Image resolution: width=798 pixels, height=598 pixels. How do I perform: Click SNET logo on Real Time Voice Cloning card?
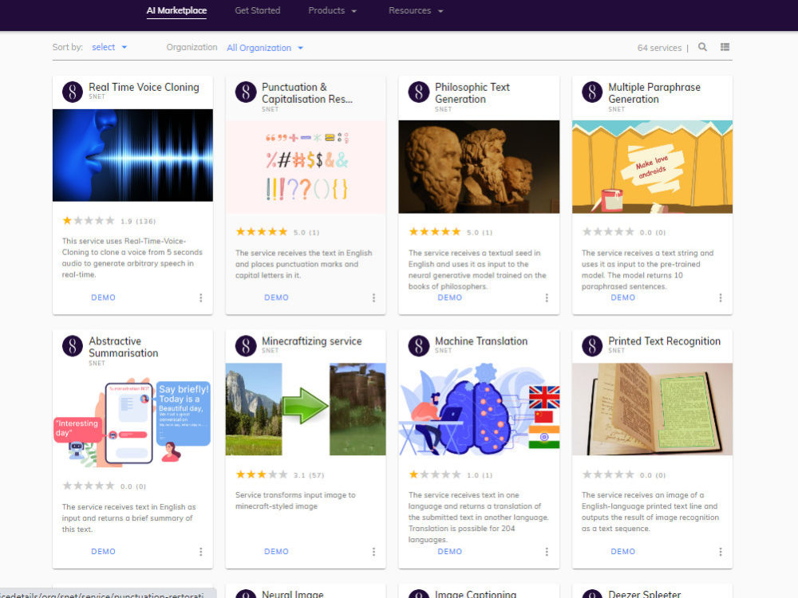tap(73, 92)
